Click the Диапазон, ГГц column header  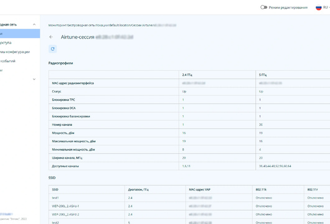[138, 190]
